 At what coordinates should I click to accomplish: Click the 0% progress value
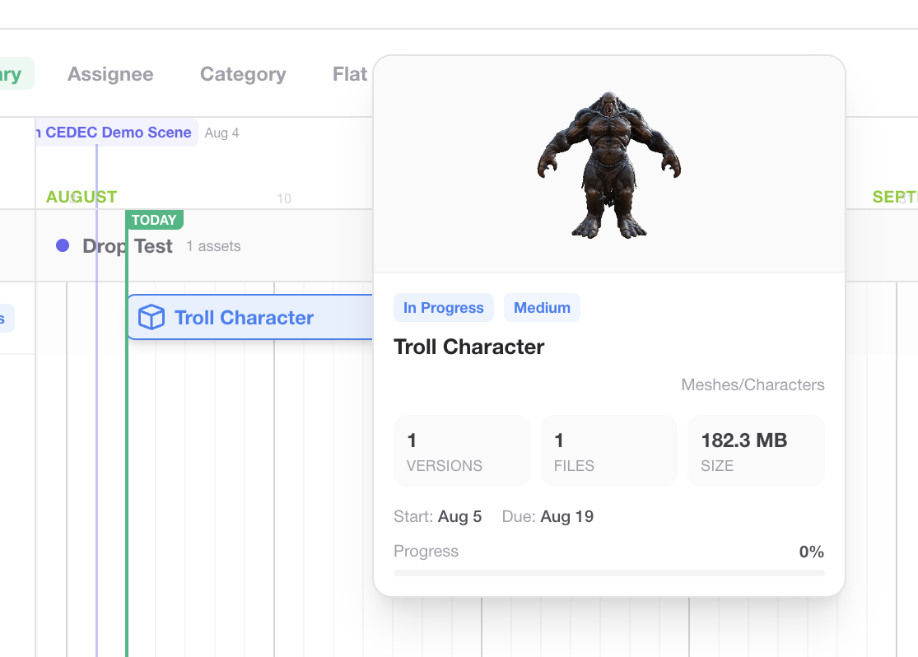[812, 552]
